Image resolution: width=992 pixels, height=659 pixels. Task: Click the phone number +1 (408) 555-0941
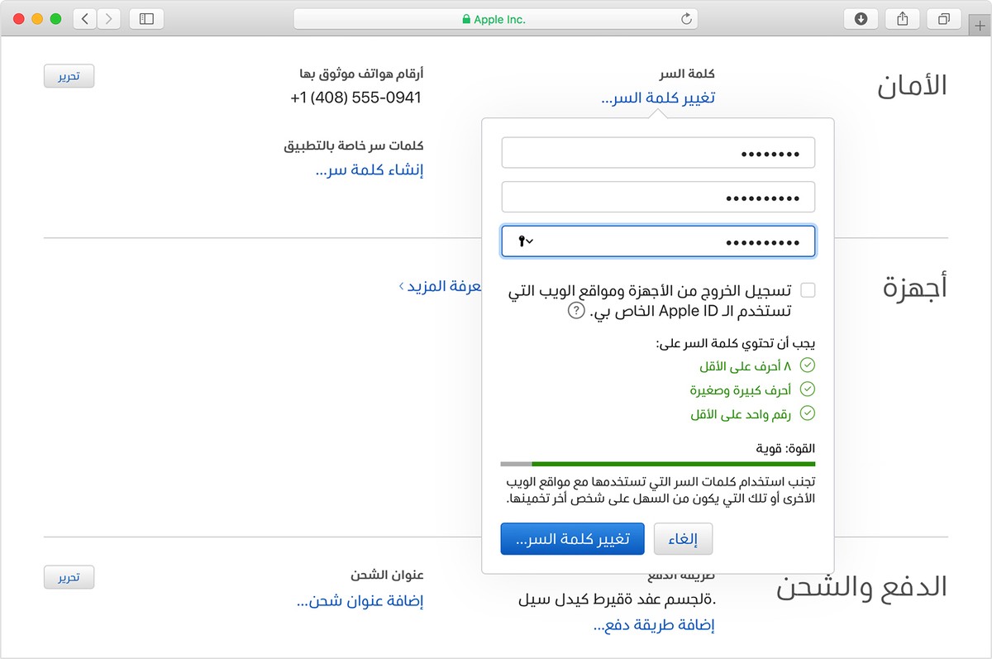tap(356, 98)
